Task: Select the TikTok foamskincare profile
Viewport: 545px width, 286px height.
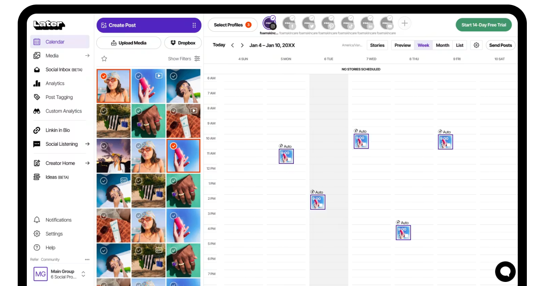Action: pyautogui.click(x=347, y=23)
